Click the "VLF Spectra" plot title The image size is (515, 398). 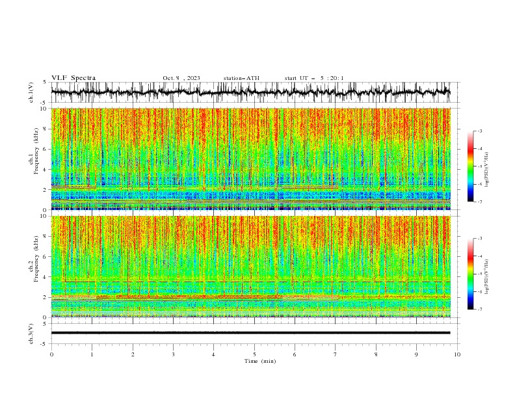[73, 78]
